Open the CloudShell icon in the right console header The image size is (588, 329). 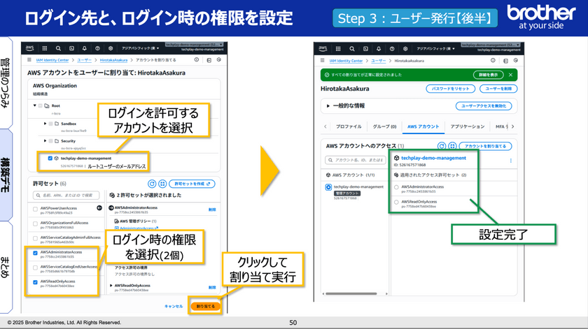pos(364,50)
